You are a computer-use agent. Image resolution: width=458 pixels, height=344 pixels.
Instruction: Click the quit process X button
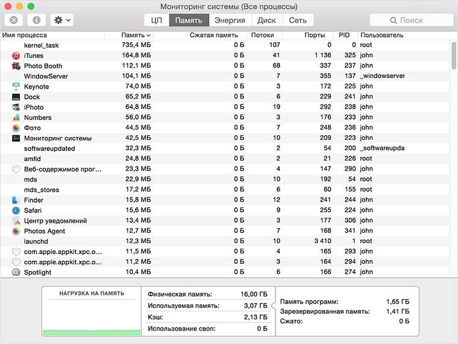tap(14, 20)
